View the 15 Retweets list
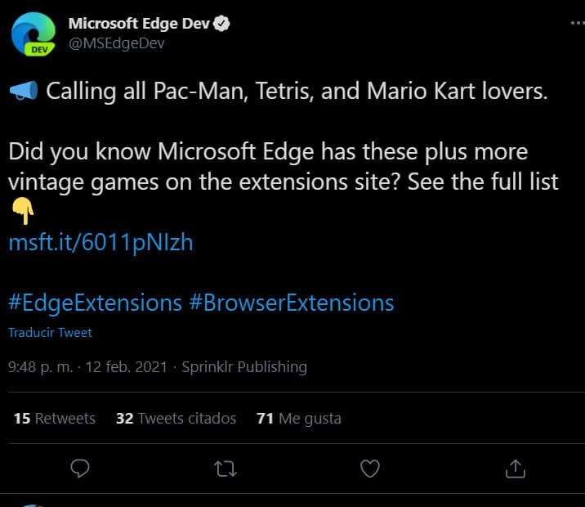The image size is (585, 507). pos(55,418)
